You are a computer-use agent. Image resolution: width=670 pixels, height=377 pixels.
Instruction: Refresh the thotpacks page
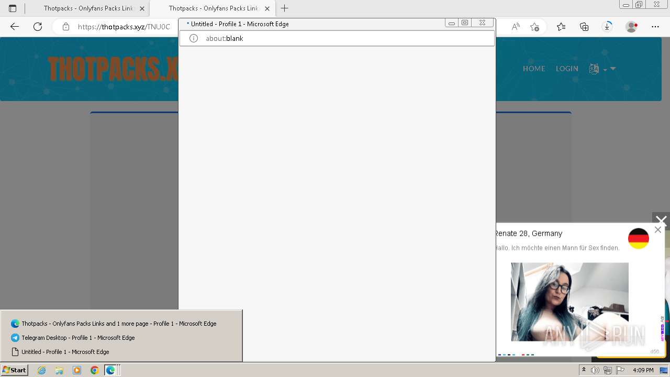coord(38,27)
